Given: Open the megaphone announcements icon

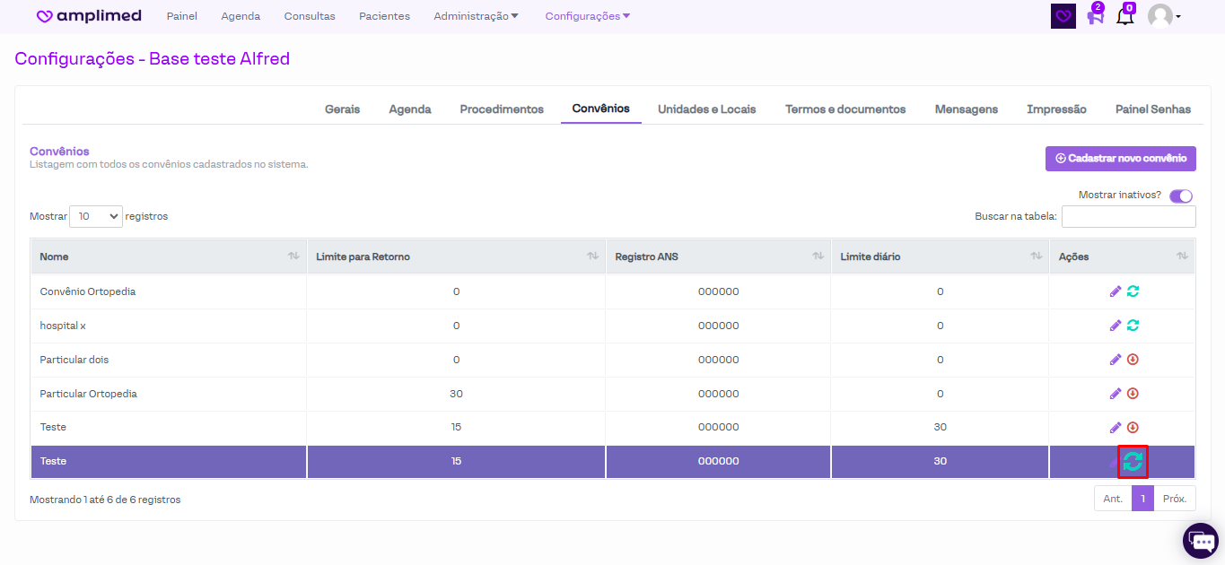Looking at the screenshot, I should [x=1095, y=16].
